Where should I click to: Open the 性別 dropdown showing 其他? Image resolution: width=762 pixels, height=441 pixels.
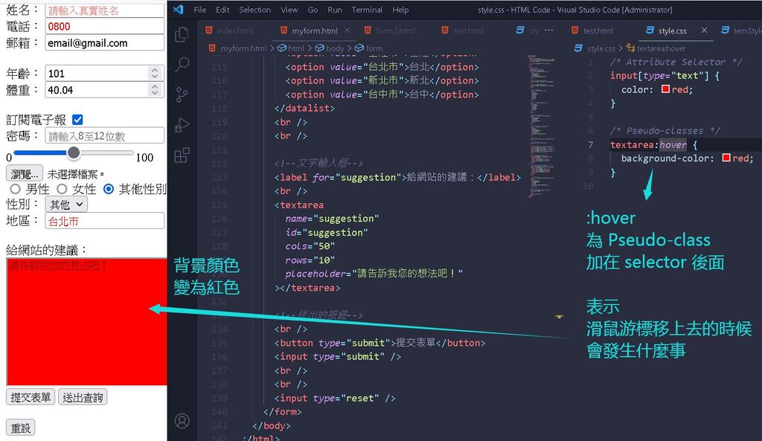66,205
